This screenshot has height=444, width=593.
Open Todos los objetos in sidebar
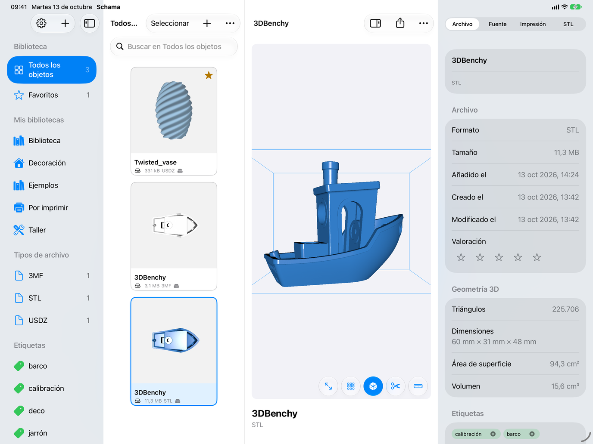[x=52, y=70]
